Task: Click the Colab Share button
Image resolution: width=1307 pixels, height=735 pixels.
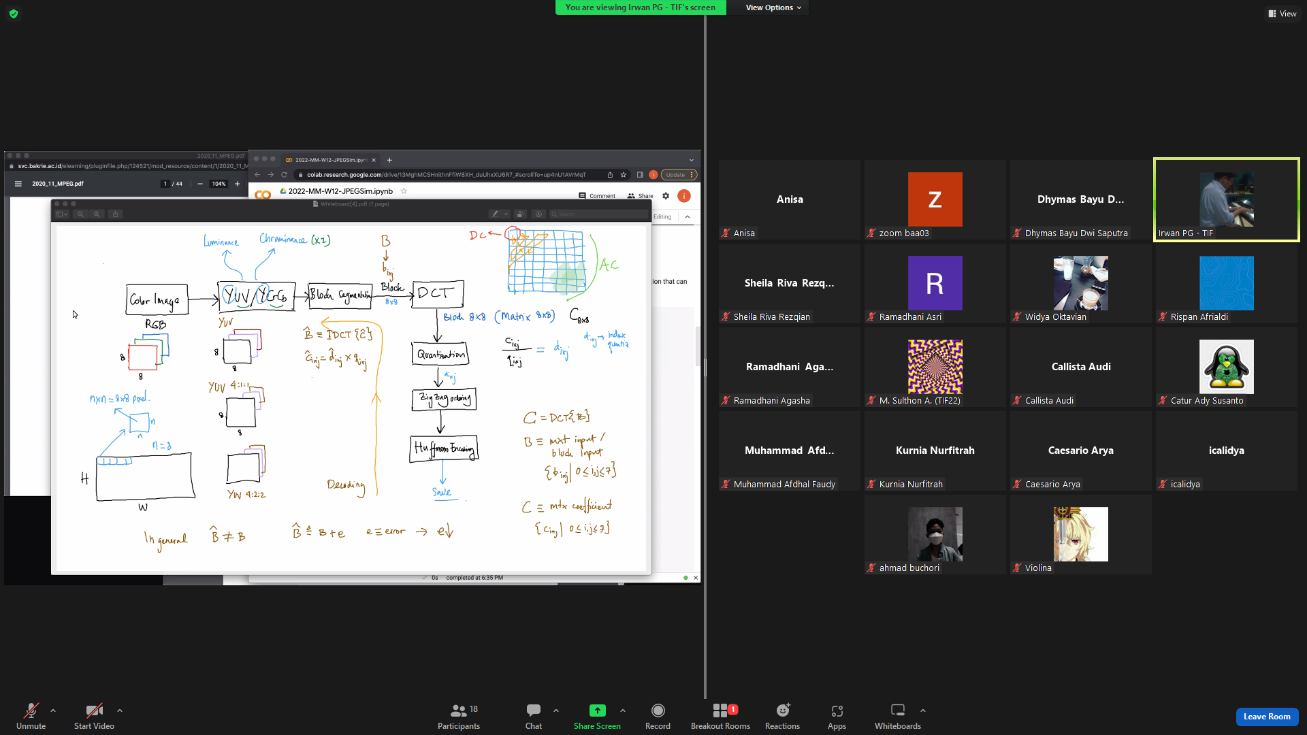Action: 641,196
